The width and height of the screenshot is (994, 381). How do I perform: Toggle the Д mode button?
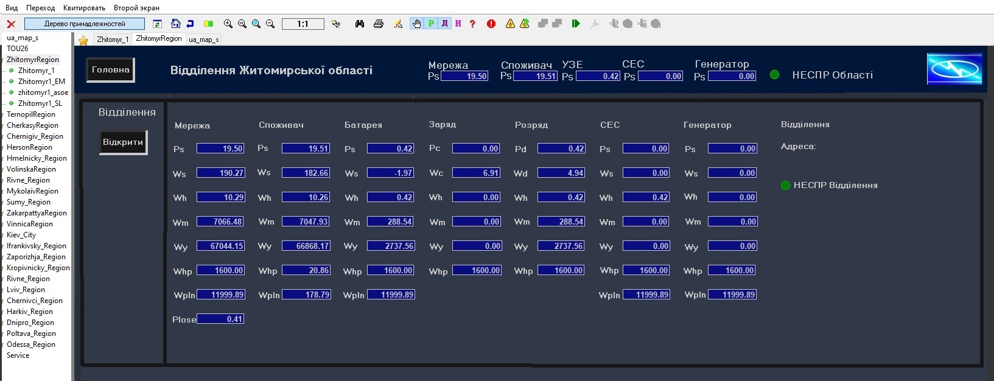[x=445, y=24]
